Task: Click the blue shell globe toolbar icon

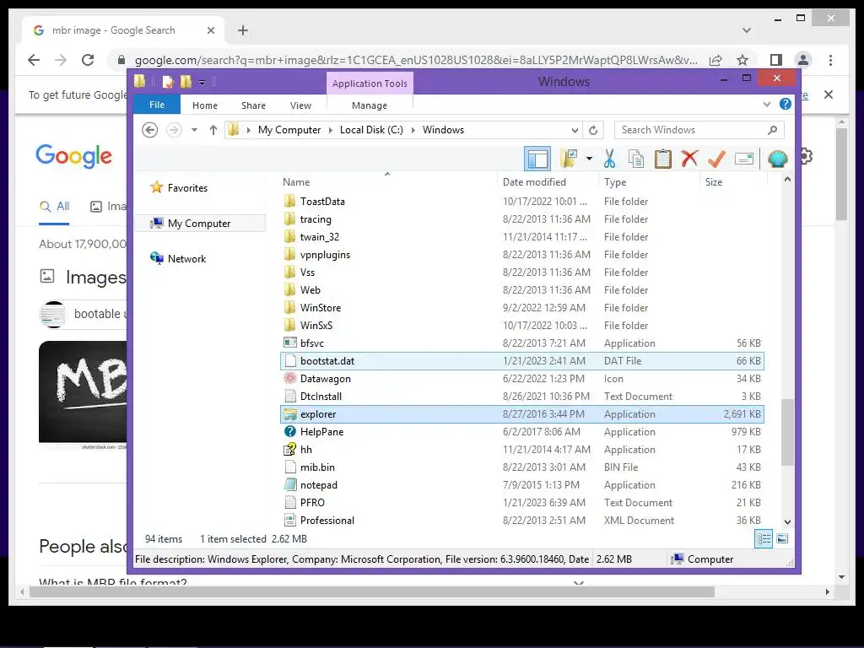Action: tap(777, 159)
